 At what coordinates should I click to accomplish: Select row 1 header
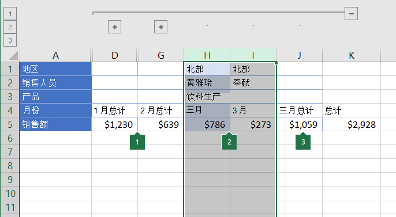pos(10,69)
